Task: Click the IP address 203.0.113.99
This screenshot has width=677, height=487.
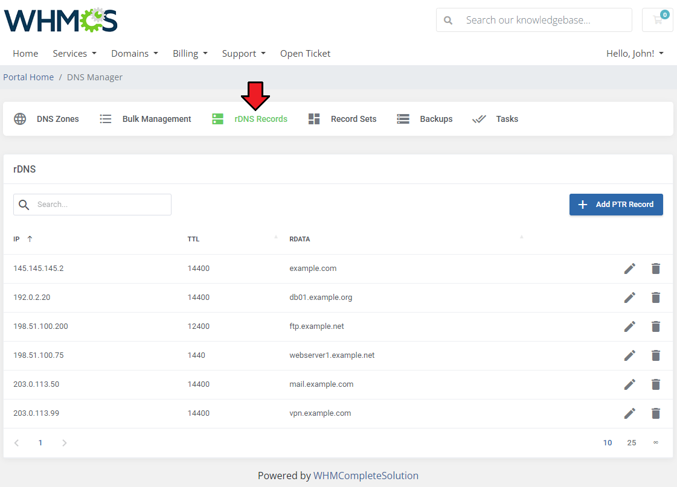Action: click(36, 413)
